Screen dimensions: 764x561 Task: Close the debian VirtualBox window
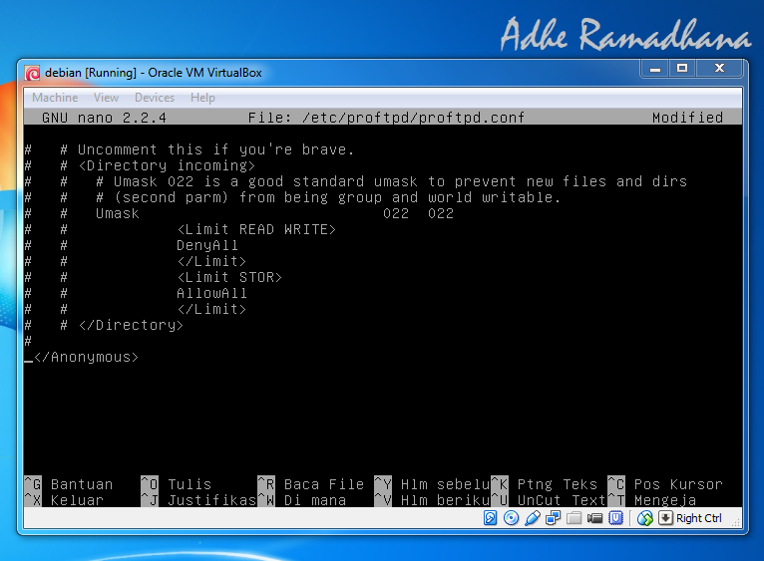coord(719,68)
